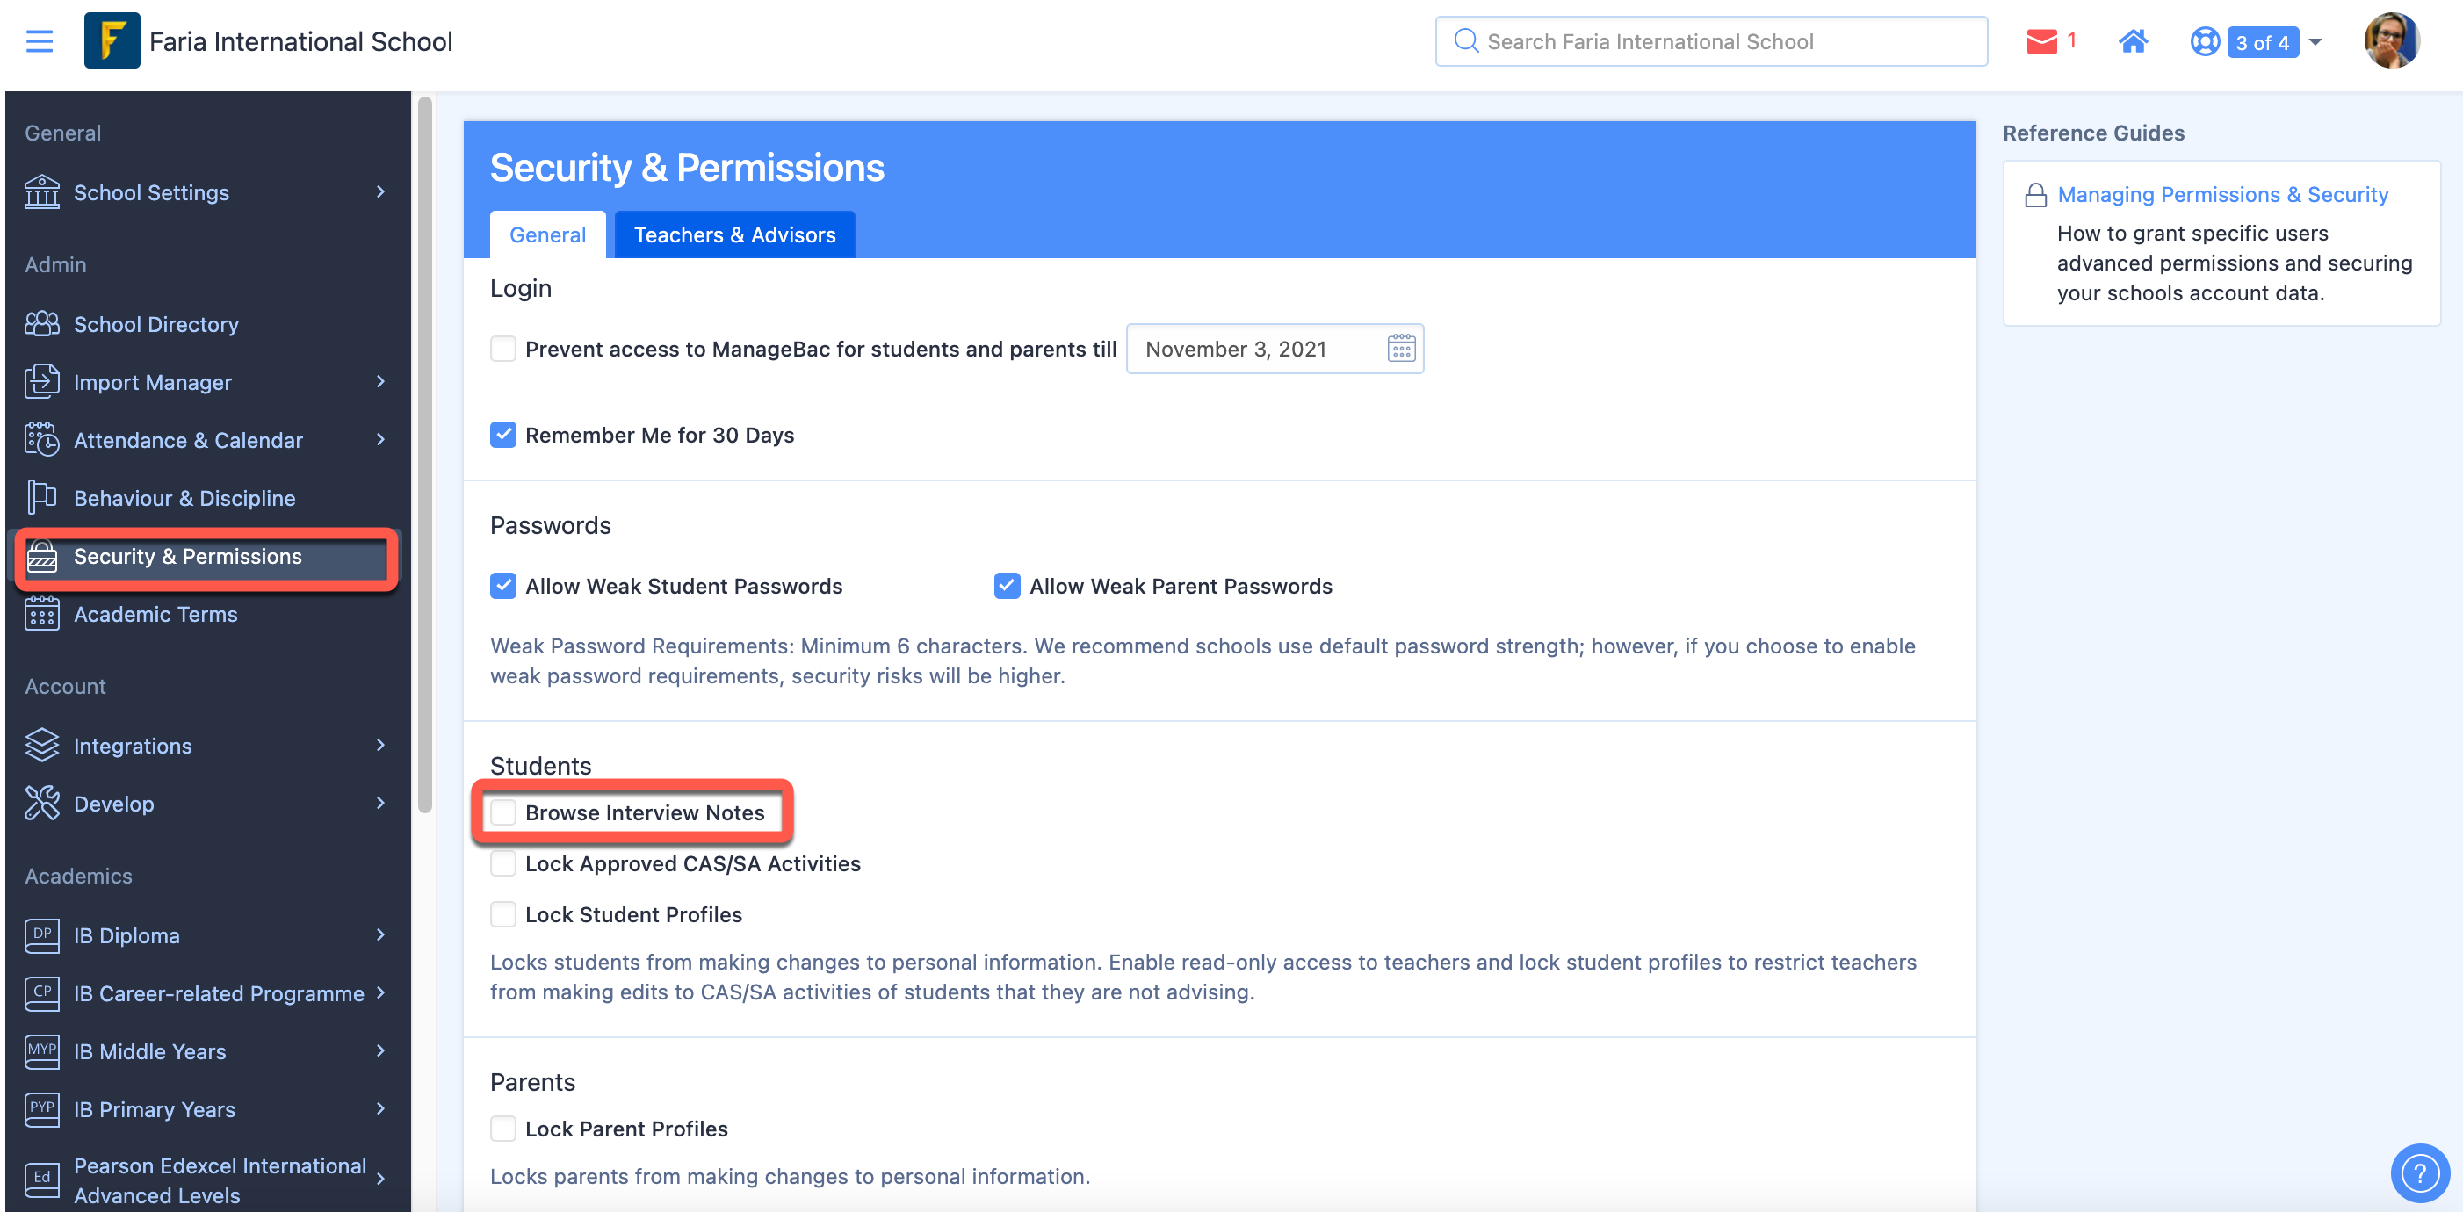Expand IB Primary Years chevron
Image resolution: width=2463 pixels, height=1212 pixels.
coord(380,1108)
